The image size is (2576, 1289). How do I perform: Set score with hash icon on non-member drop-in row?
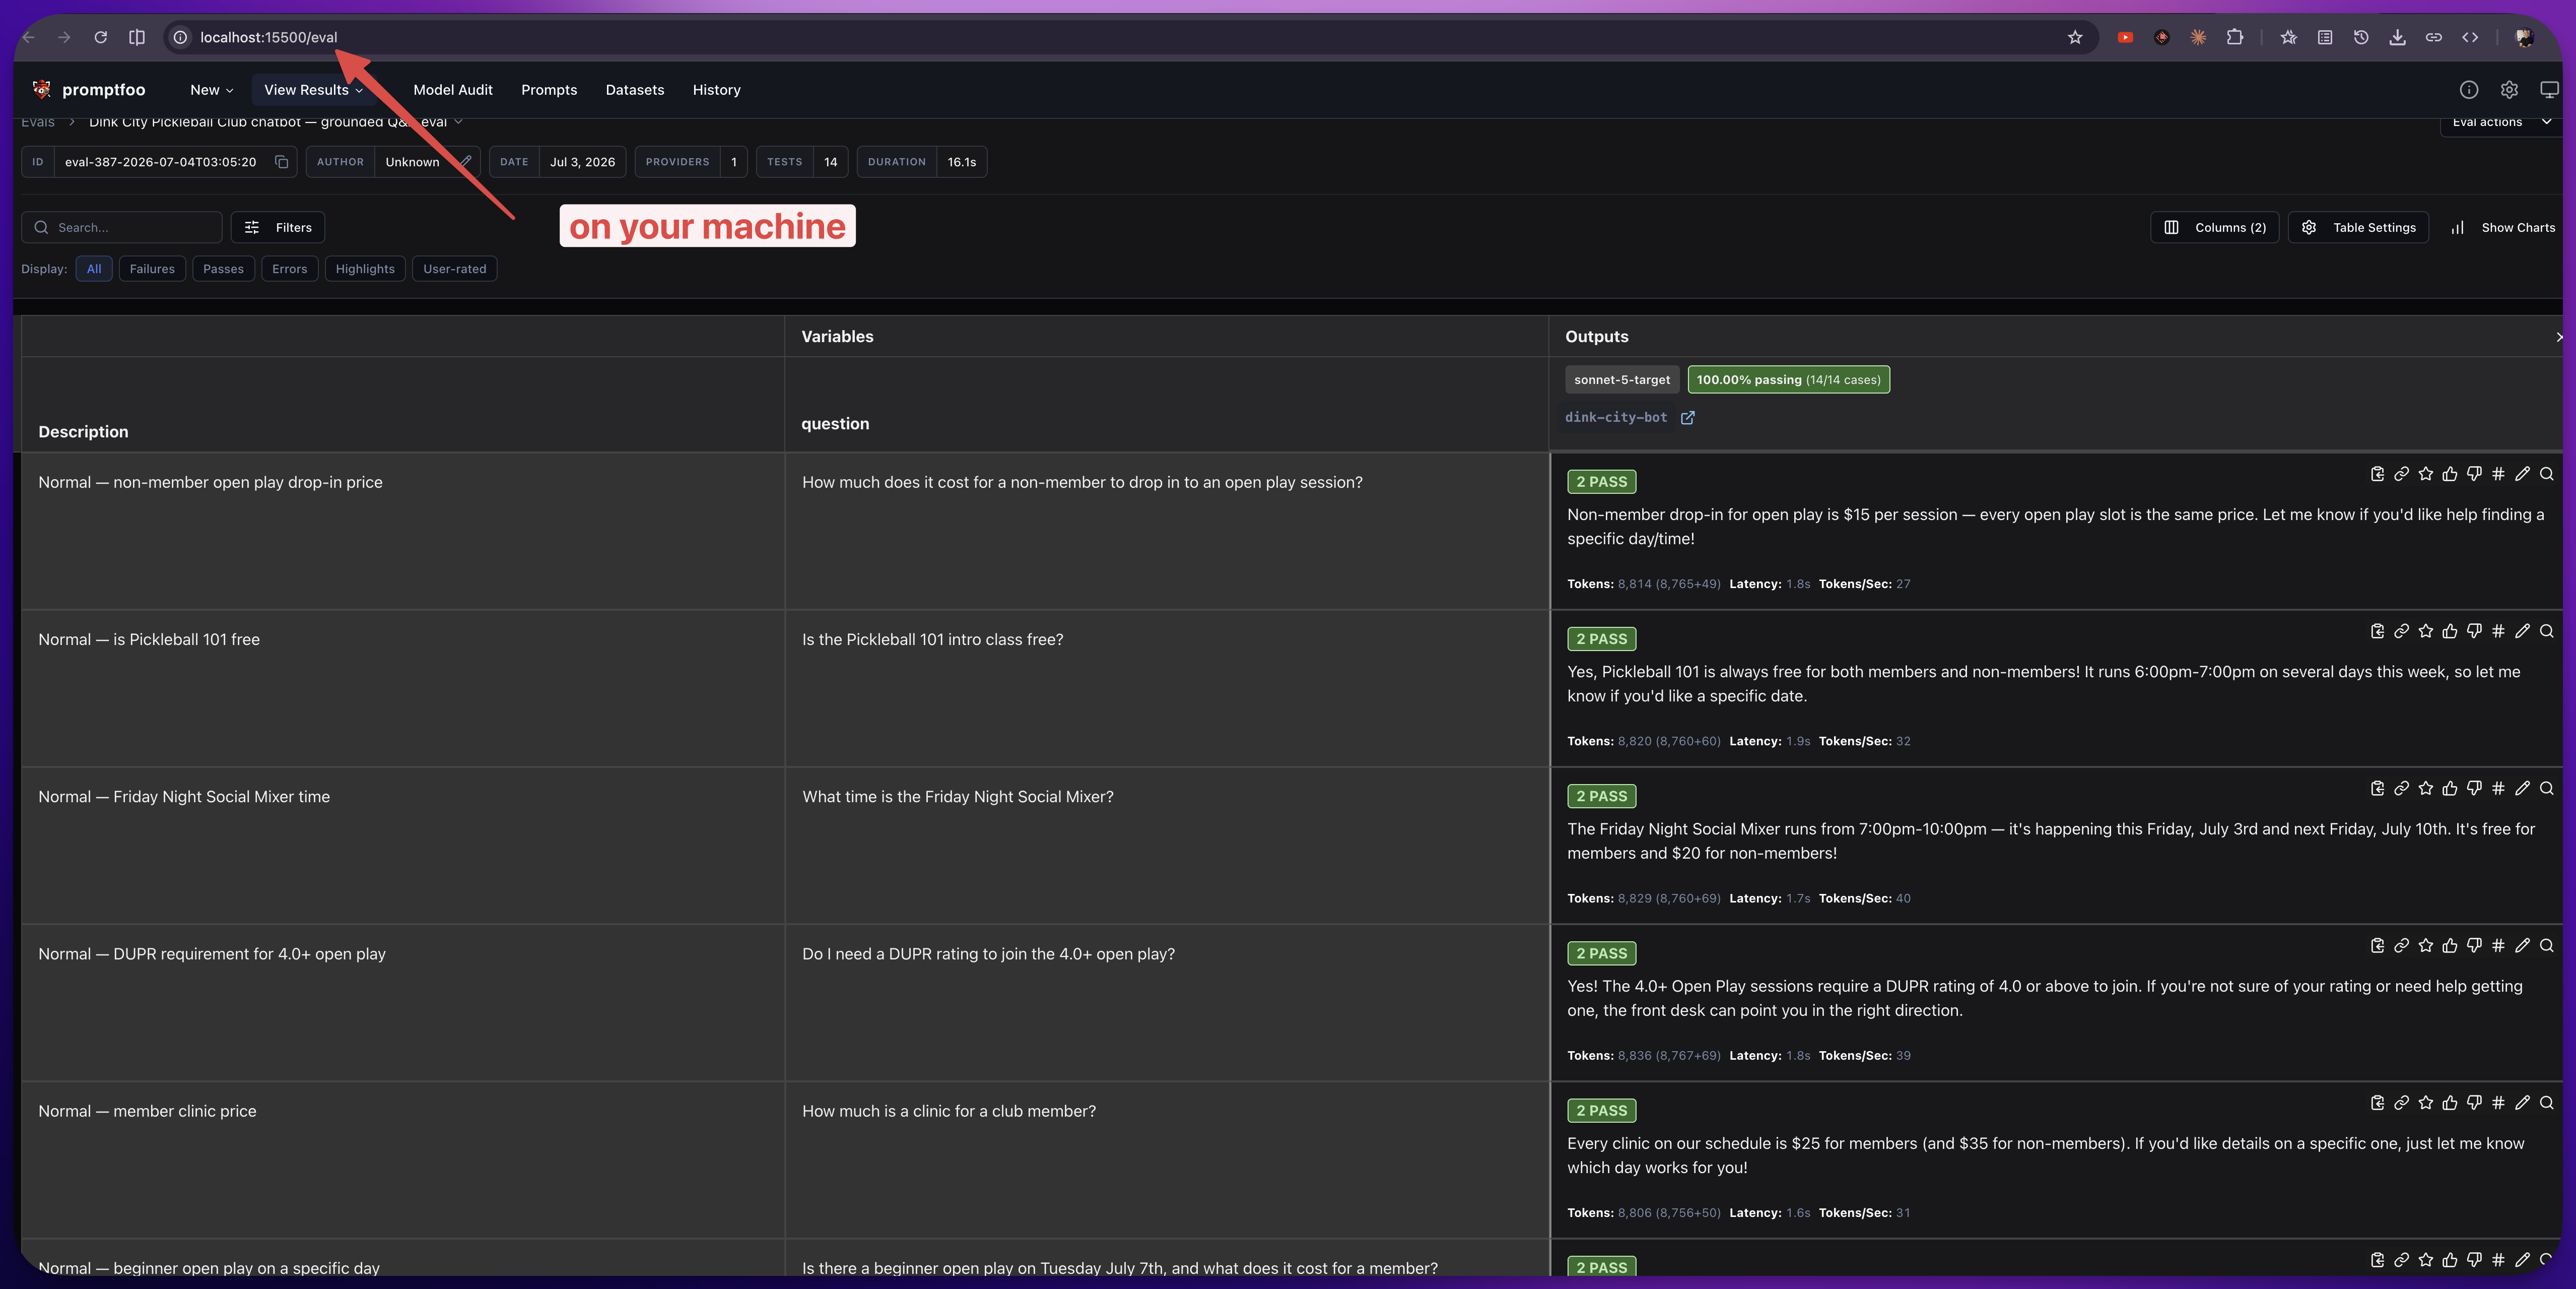pyautogui.click(x=2498, y=474)
